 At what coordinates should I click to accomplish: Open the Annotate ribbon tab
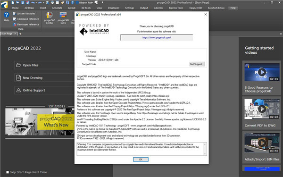pos(57,8)
